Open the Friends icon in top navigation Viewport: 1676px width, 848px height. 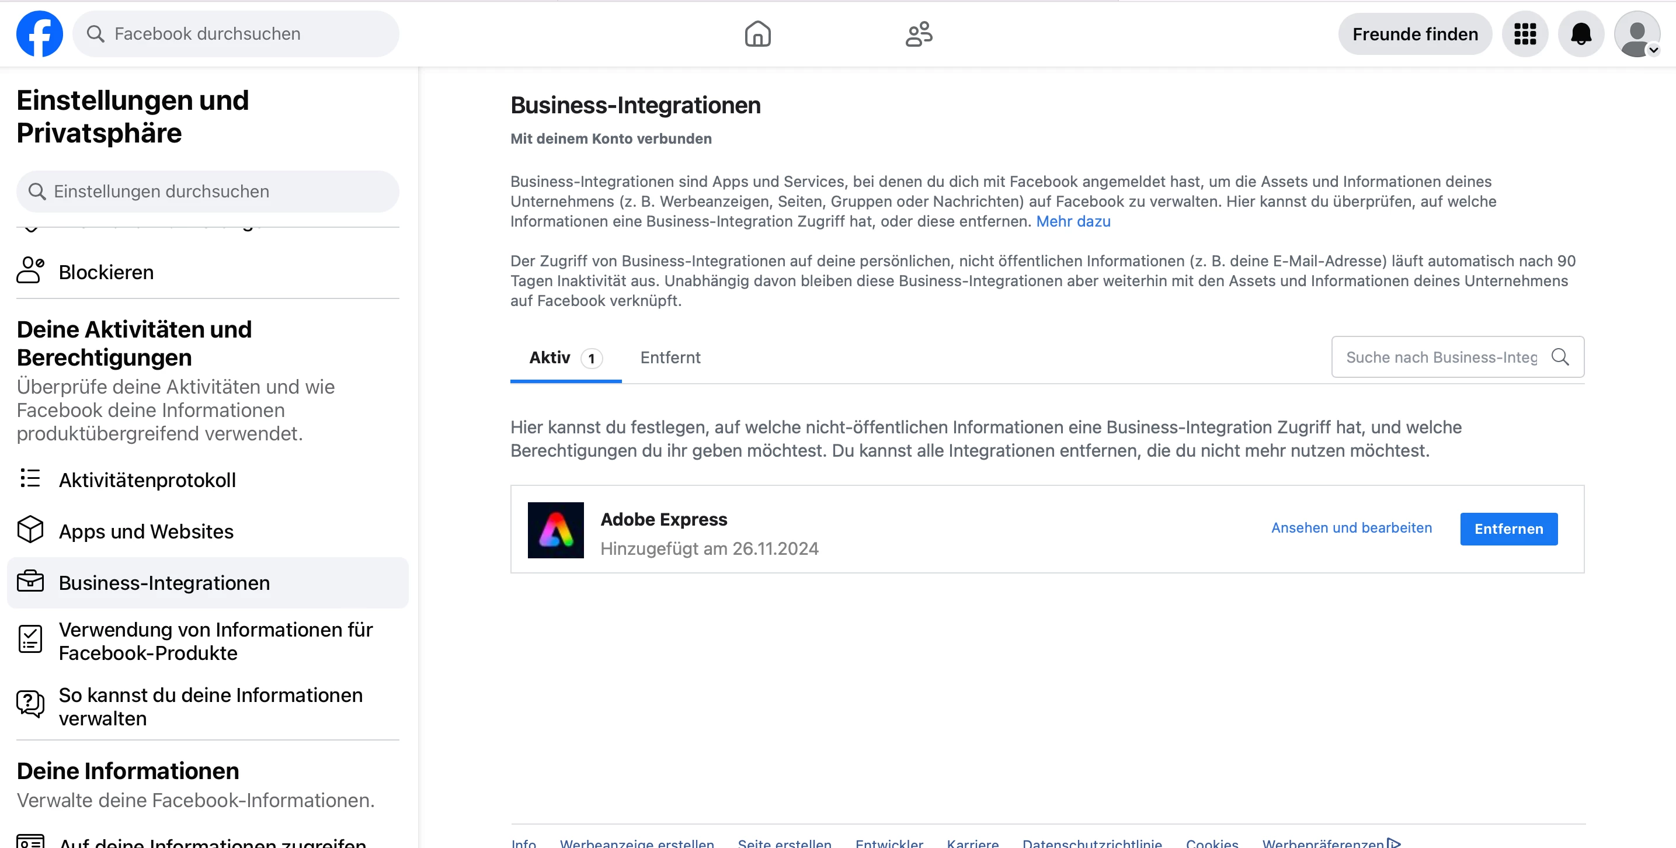pos(919,34)
